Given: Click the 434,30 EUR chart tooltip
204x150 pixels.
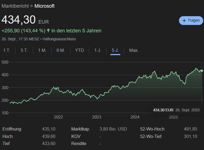Looking at the screenshot, I should click(176, 110).
